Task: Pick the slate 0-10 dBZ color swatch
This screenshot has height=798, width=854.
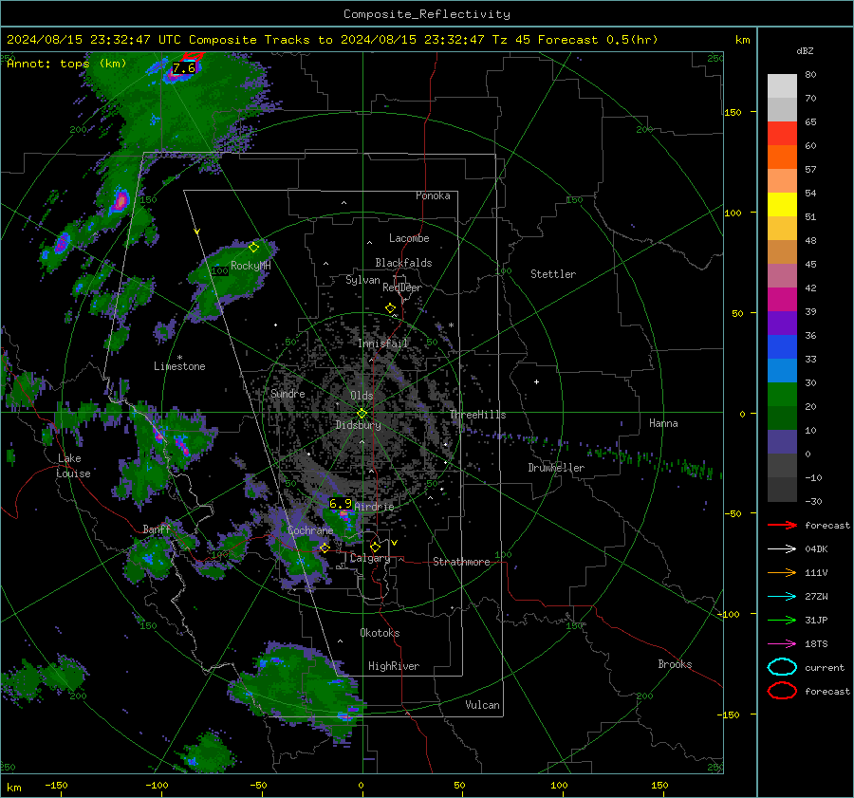Action: pyautogui.click(x=782, y=442)
